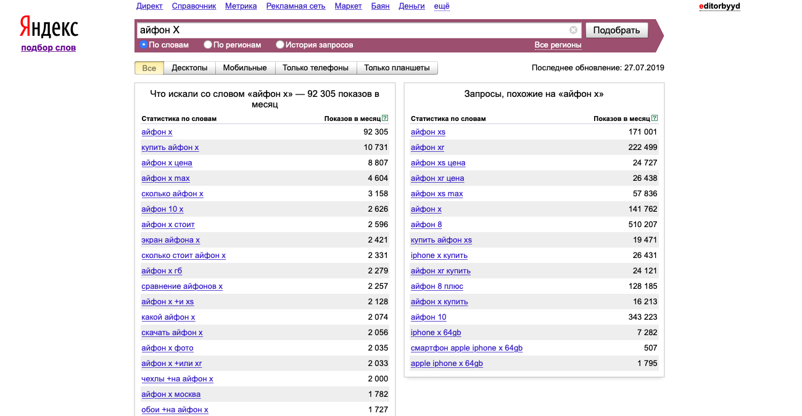This screenshot has height=416, width=802.
Task: Open 'Баян' in the top menu
Action: pos(380,6)
